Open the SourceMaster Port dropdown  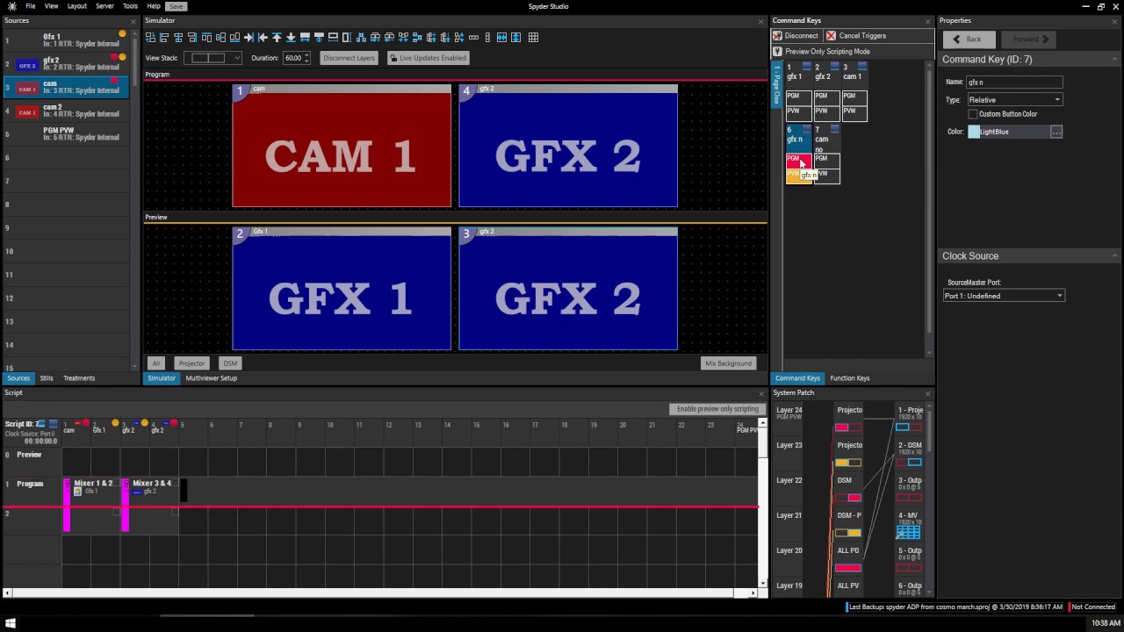point(1004,296)
